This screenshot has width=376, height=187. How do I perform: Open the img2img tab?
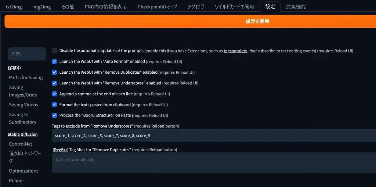coord(41,7)
